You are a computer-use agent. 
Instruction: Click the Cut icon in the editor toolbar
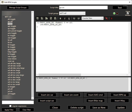[x=38, y=18]
